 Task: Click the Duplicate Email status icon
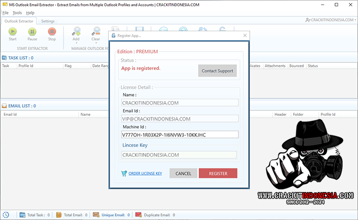click(x=138, y=215)
